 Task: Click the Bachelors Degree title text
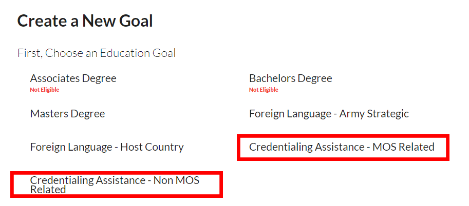[290, 78]
